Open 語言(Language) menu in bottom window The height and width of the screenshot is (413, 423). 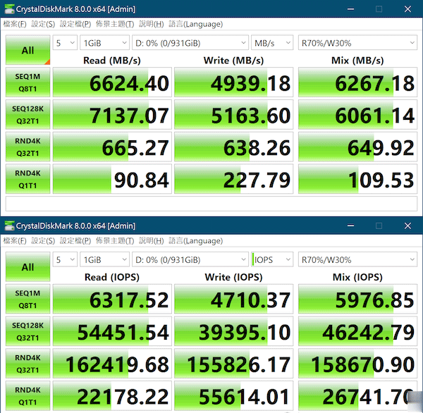[x=195, y=240]
